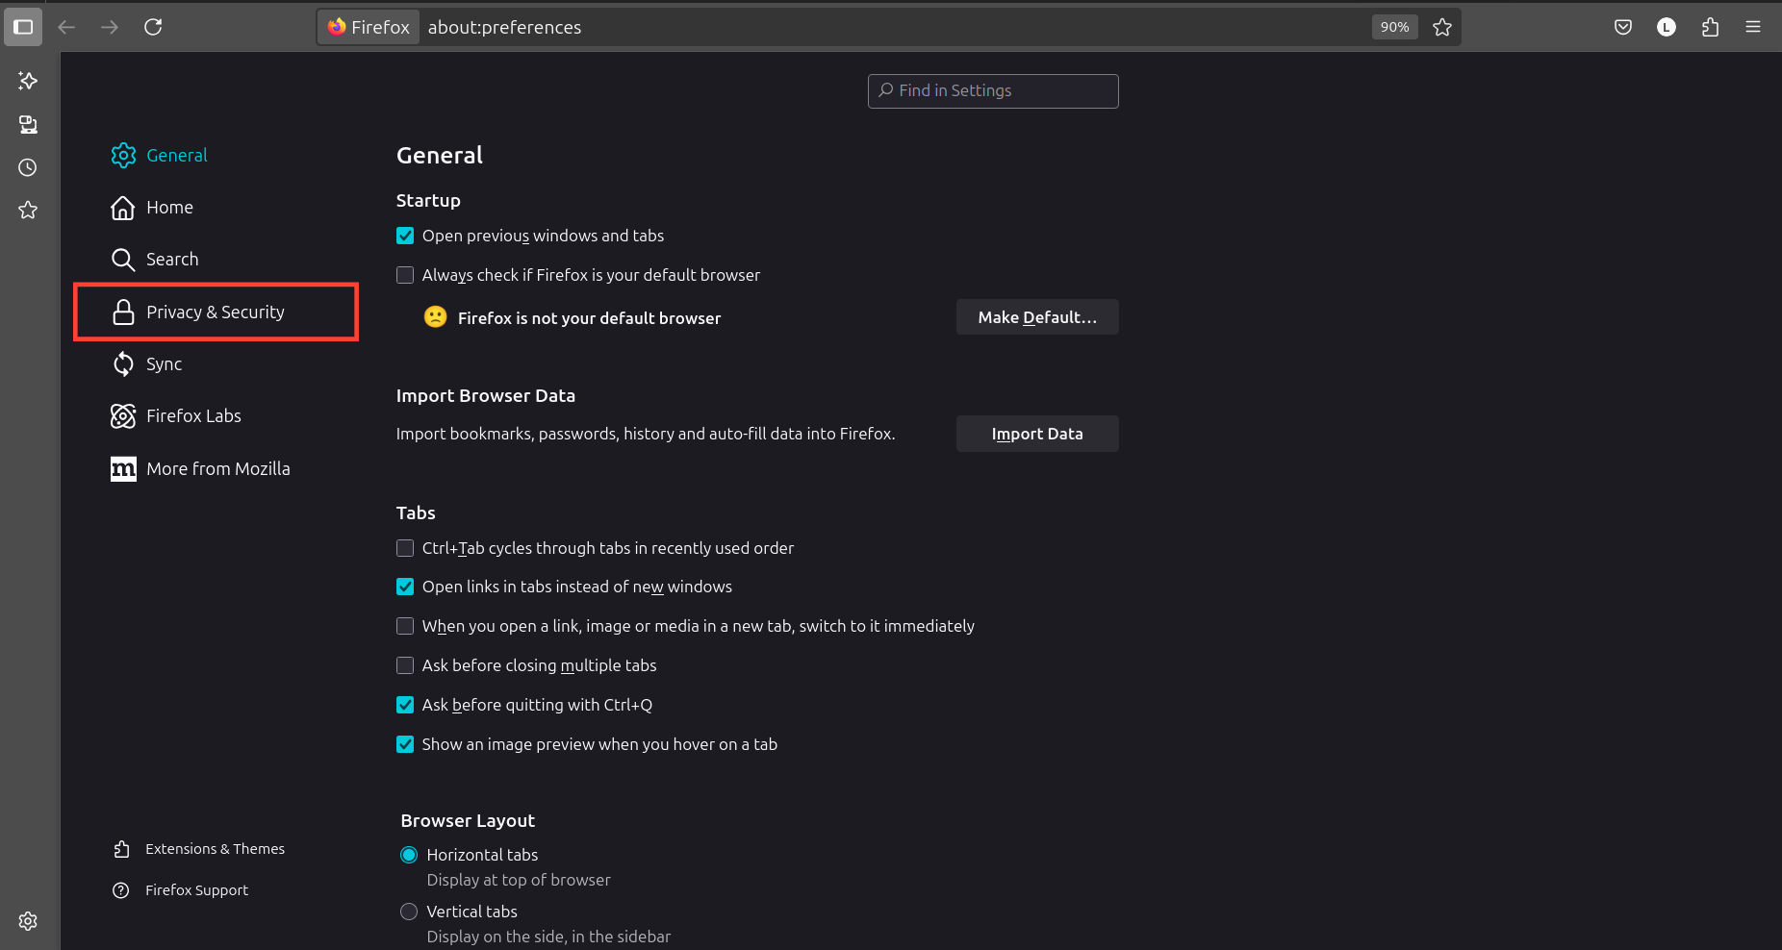Show synced tabs in the sidebar
The width and height of the screenshot is (1782, 950).
(x=28, y=124)
